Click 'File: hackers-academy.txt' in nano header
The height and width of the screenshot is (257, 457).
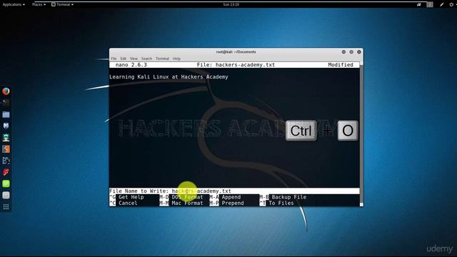[236, 65]
